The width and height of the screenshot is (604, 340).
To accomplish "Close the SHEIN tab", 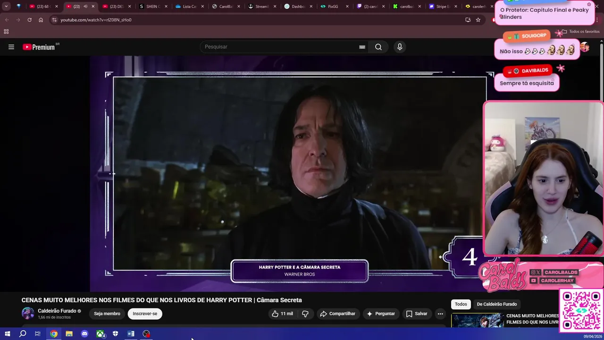I will pos(166,7).
